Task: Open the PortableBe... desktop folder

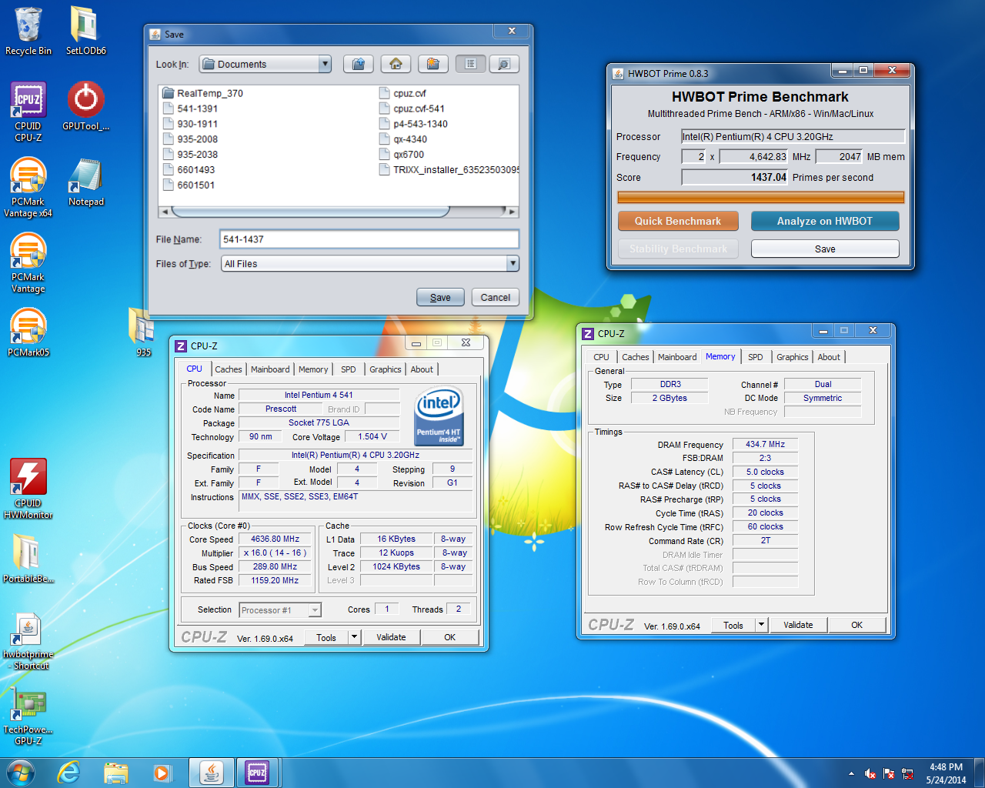Action: click(28, 558)
